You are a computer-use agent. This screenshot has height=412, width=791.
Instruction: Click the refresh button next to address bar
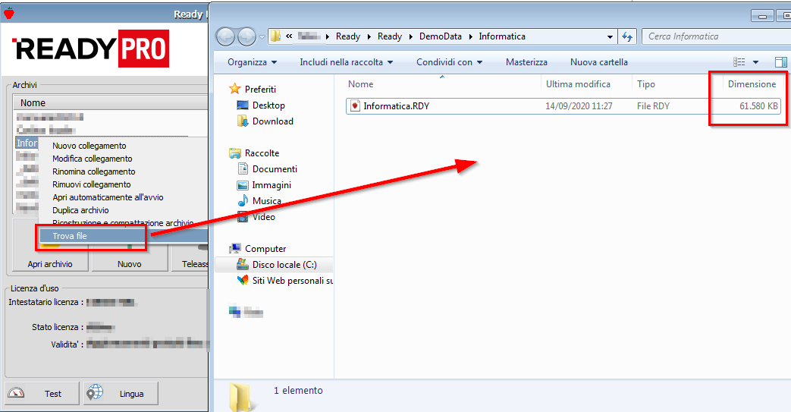627,36
